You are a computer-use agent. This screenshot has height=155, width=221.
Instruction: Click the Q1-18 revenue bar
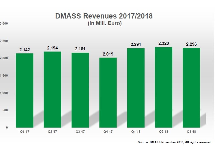[x=136, y=88]
